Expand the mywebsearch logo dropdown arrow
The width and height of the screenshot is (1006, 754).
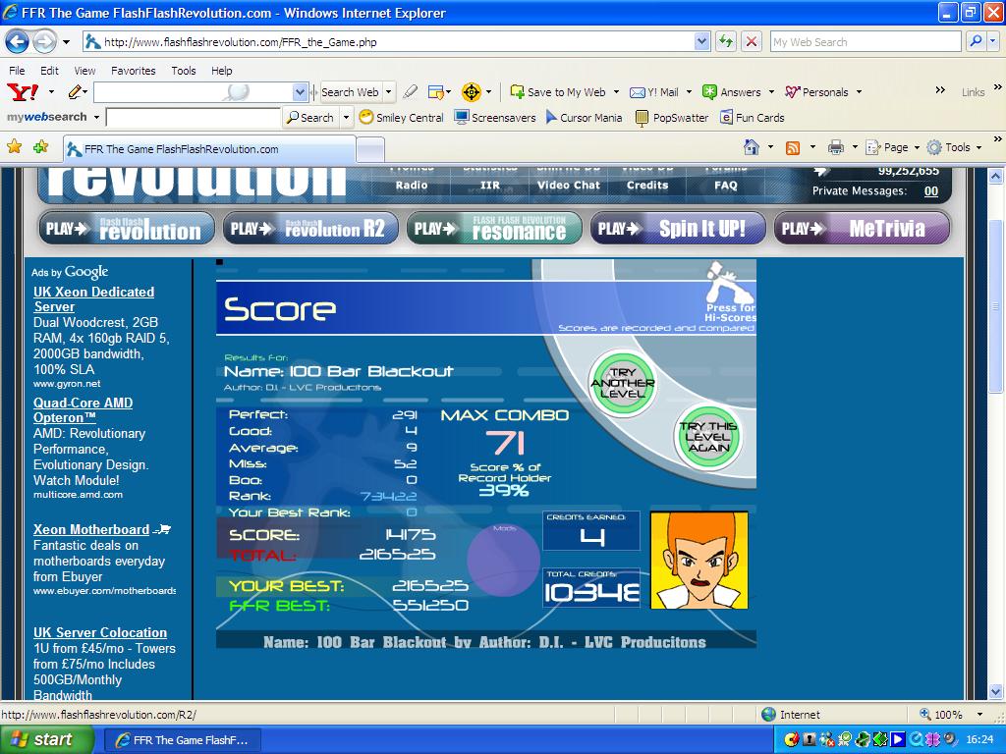(x=96, y=118)
